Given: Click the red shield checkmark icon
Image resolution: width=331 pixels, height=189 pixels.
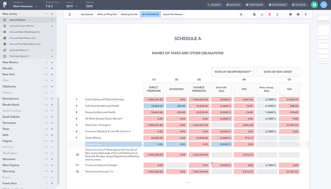Looking at the screenshot, I should pos(269,15).
